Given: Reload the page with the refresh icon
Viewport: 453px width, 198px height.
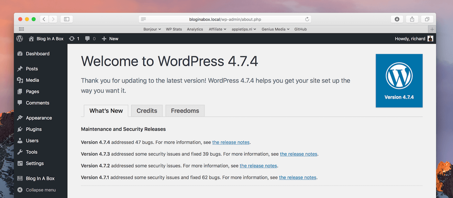Looking at the screenshot, I should coord(307,19).
